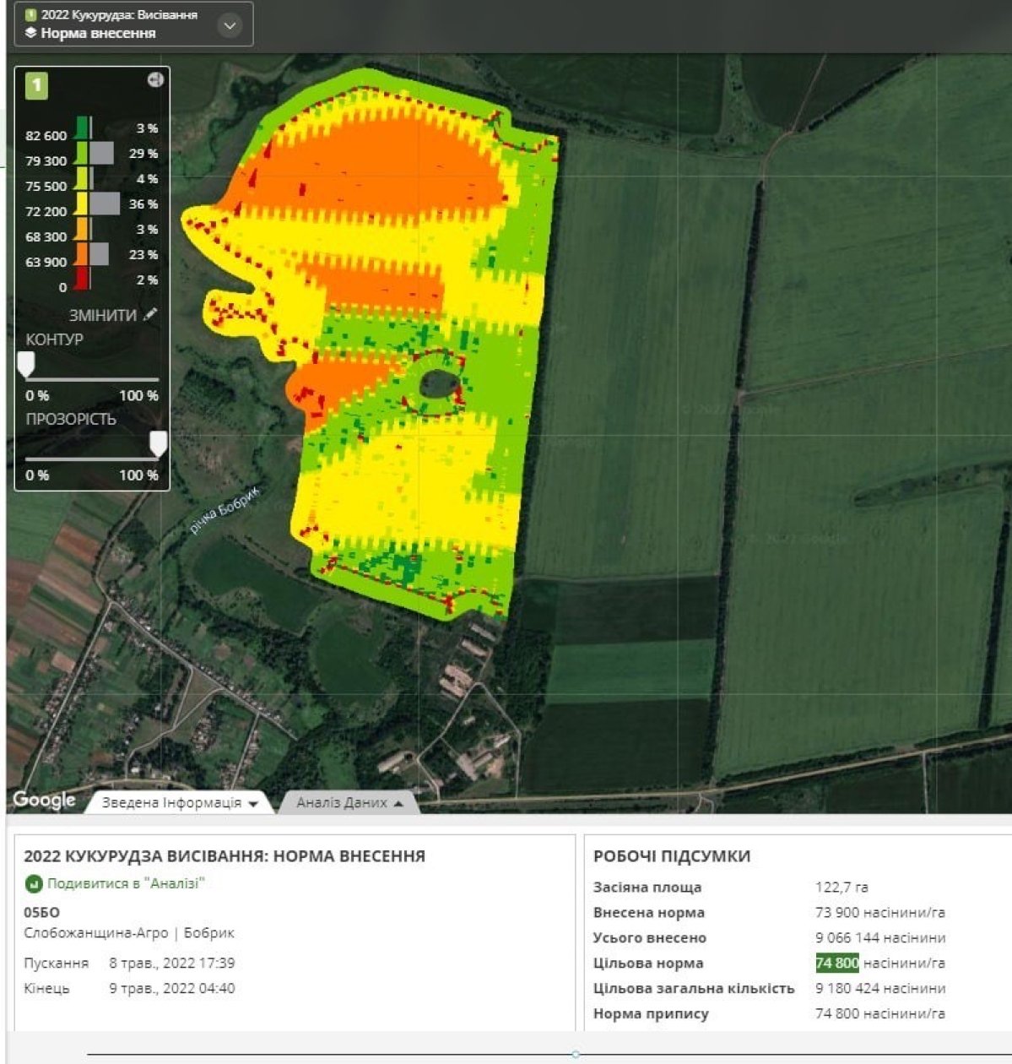The height and width of the screenshot is (1064, 1012).
Task: Click the collapse legend icon in legend panel
Action: click(x=155, y=79)
